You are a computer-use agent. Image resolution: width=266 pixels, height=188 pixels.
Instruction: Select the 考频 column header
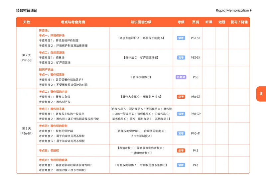(x=181, y=22)
